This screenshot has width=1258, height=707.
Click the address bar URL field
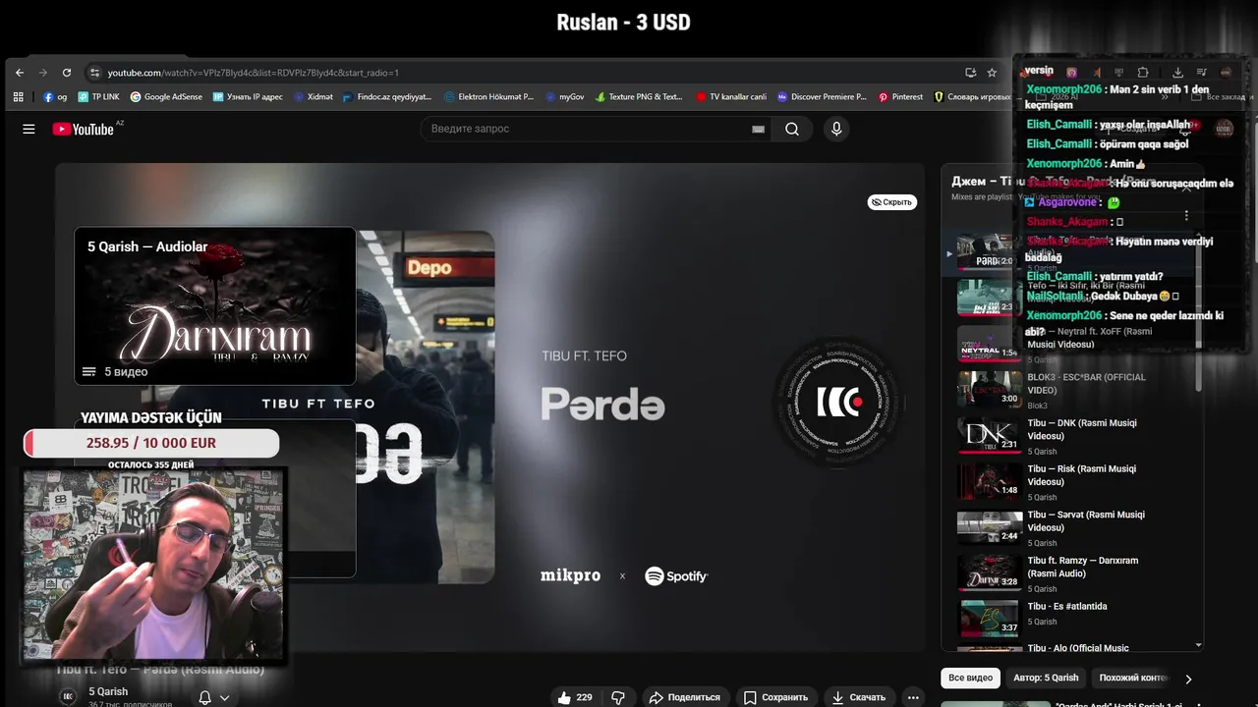tap(531, 73)
